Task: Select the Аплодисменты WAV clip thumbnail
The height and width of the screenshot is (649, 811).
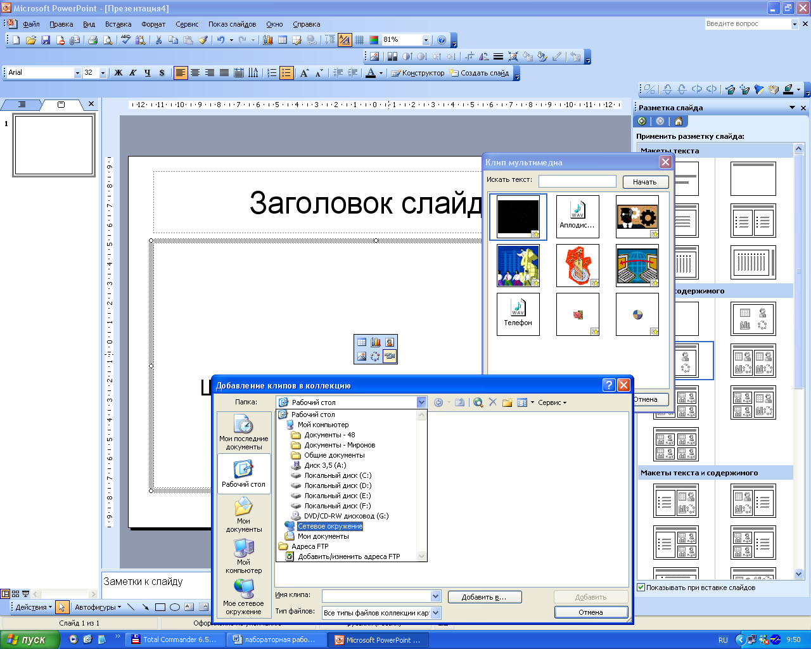Action: [x=577, y=216]
